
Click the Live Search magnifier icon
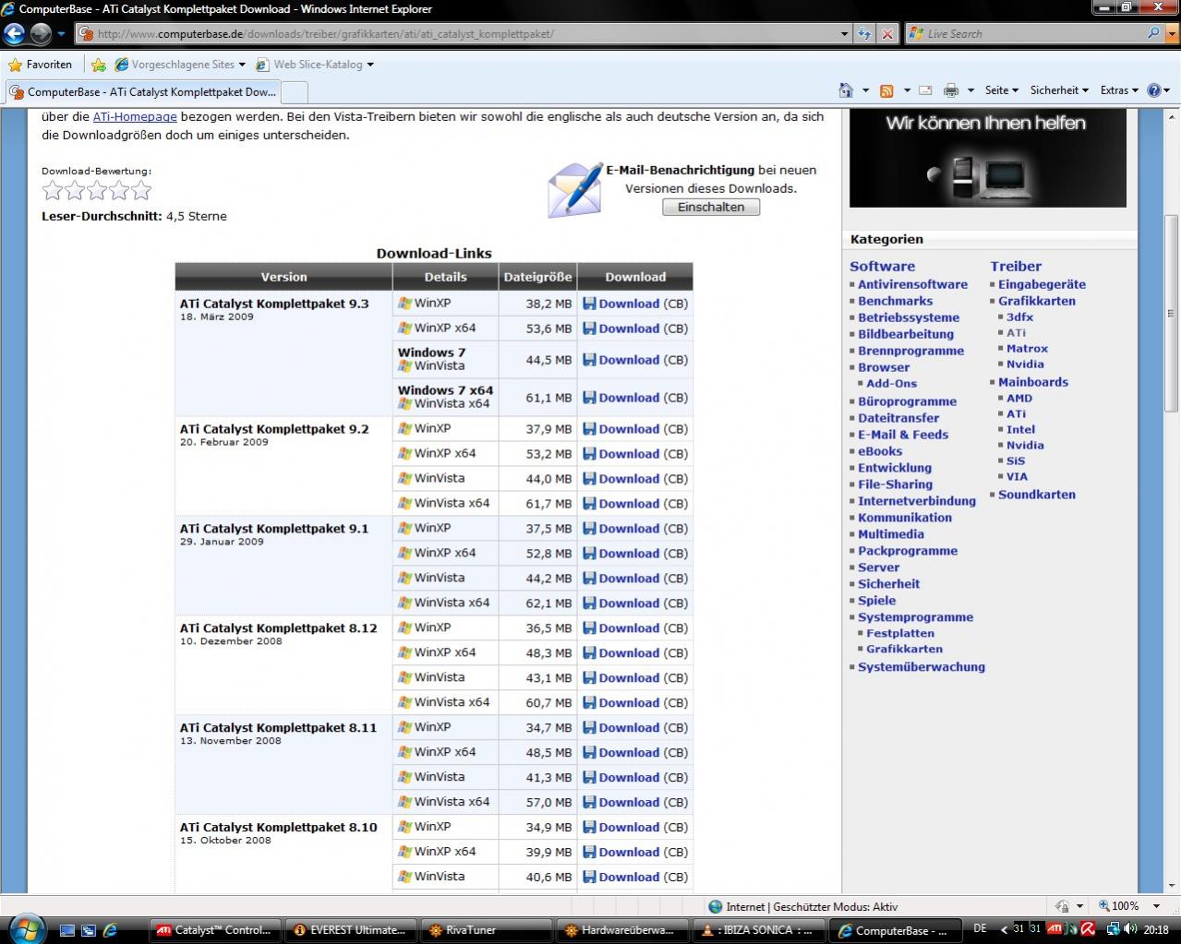(x=1154, y=33)
